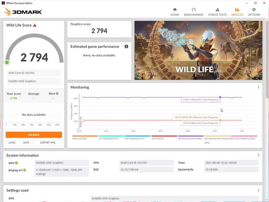
Task: Click "Sorry, no data available." text
Action: point(99,55)
